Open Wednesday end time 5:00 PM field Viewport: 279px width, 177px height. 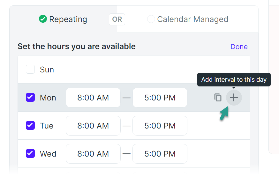pyautogui.click(x=160, y=154)
